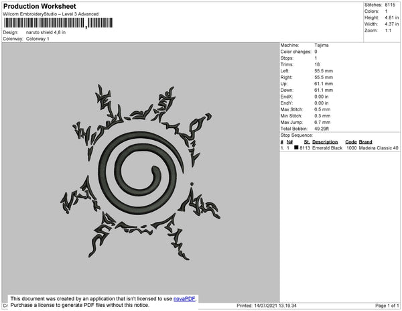Select Min Stitch value 0.3 mm
The width and height of the screenshot is (402, 311).
tap(322, 116)
